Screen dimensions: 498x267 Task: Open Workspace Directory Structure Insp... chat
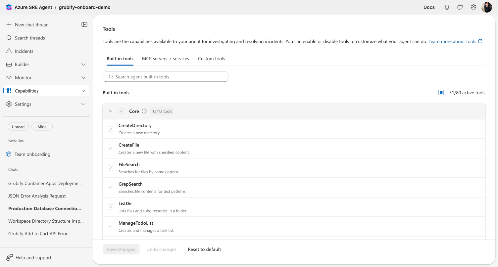tap(46, 221)
